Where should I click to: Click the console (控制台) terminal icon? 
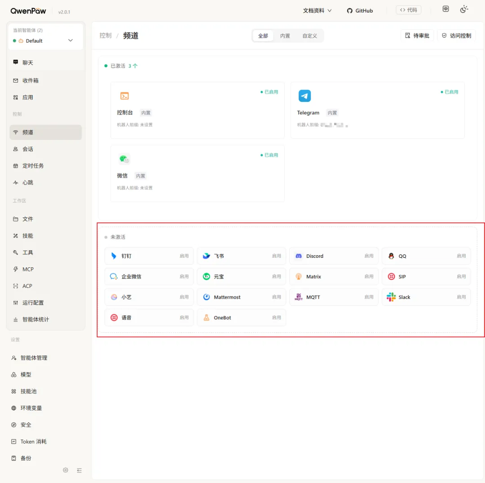tap(124, 96)
